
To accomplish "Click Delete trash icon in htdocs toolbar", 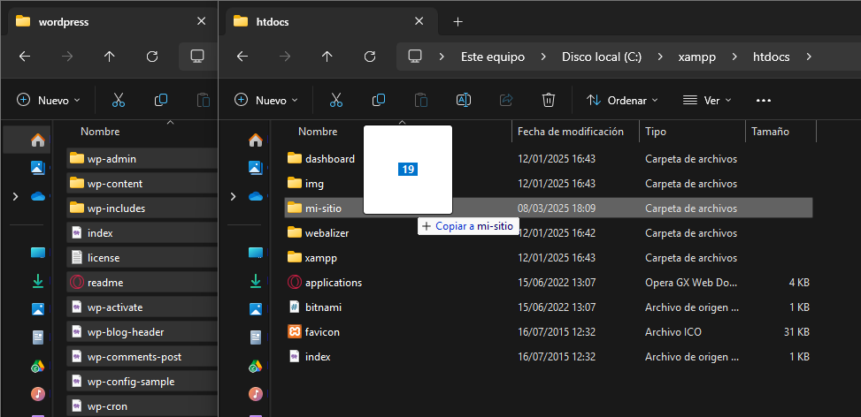I will pos(548,100).
